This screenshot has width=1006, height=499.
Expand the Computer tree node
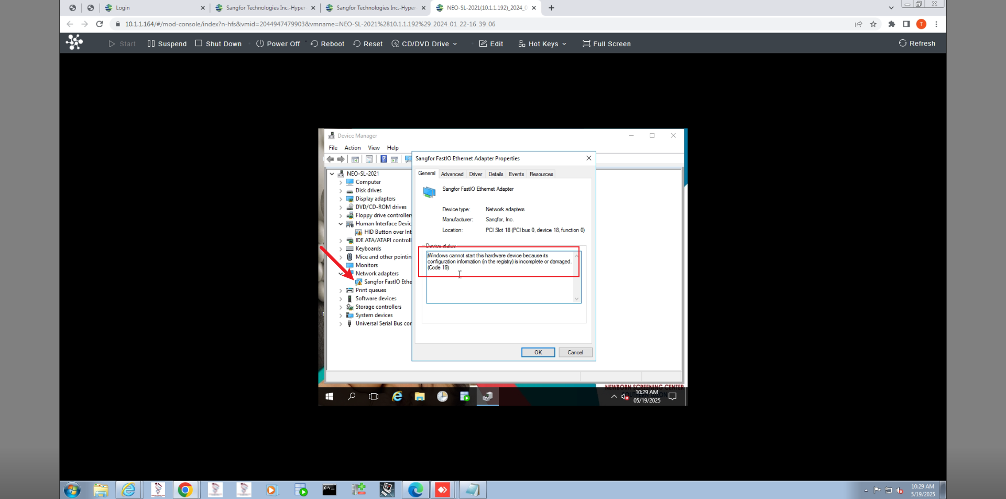coord(341,182)
